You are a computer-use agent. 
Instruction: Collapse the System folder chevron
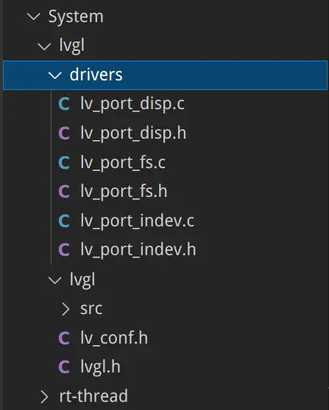34,17
